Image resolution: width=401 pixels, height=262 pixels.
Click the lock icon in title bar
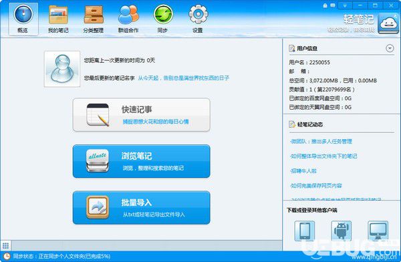[x=325, y=5]
